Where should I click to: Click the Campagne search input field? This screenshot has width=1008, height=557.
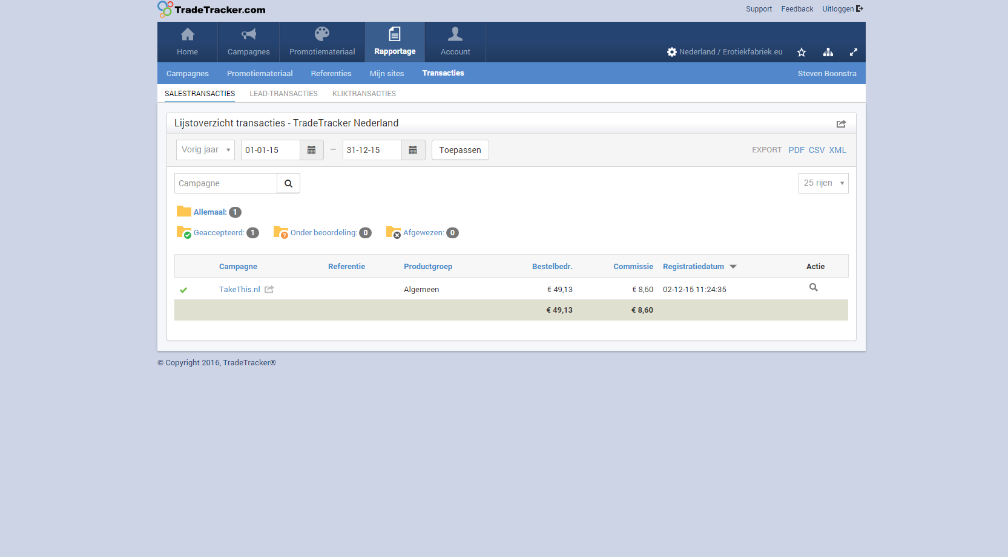226,183
